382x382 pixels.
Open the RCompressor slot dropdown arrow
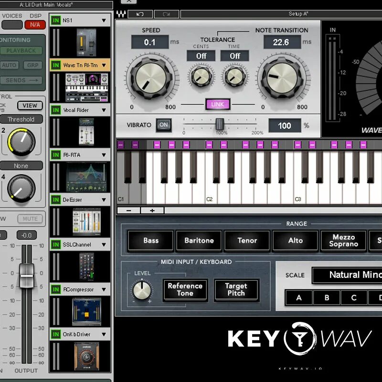104,289
